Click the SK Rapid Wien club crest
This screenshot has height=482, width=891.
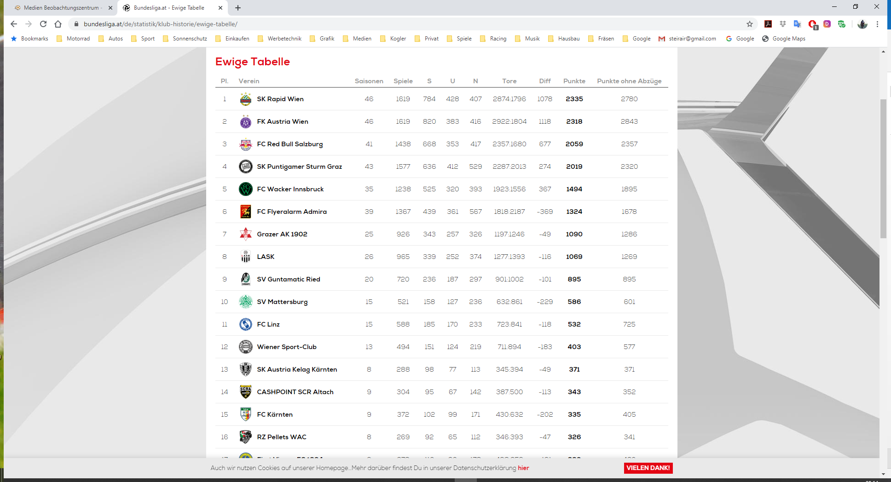click(x=246, y=99)
